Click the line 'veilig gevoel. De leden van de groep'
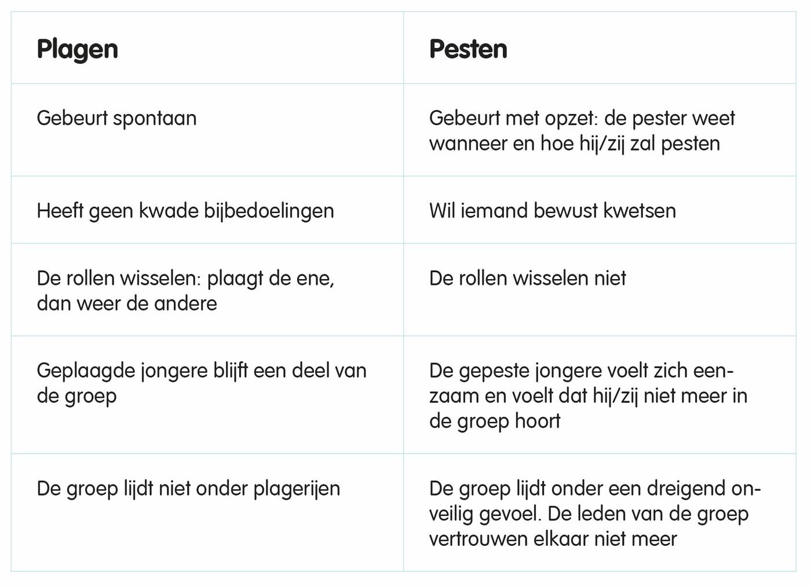 [x=589, y=514]
